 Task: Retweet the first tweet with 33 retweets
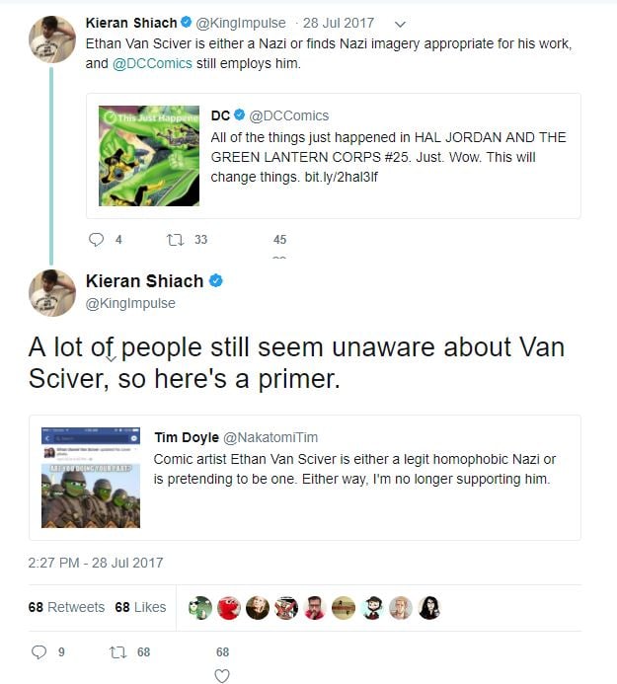175,239
